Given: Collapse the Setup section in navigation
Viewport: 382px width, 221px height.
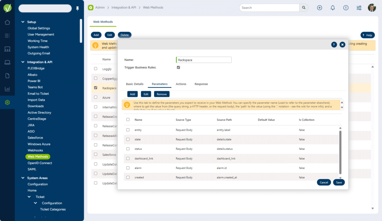Looking at the screenshot, I should click(23, 22).
